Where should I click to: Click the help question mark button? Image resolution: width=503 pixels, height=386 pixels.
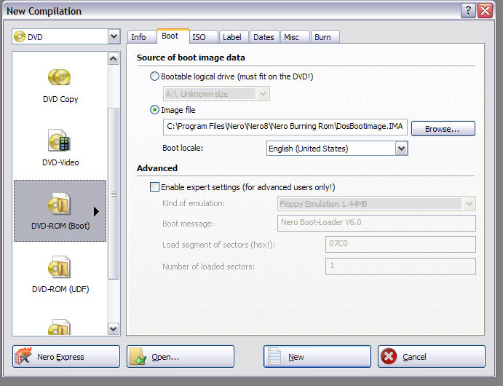tap(468, 11)
